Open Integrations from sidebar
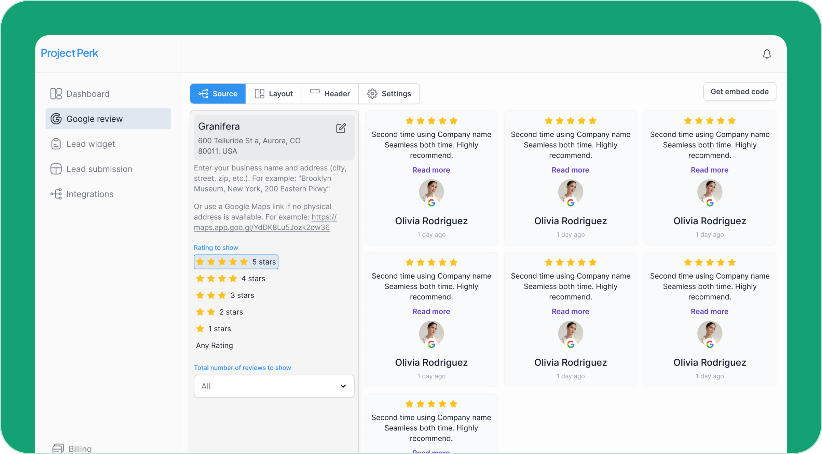This screenshot has width=822, height=454. point(90,194)
